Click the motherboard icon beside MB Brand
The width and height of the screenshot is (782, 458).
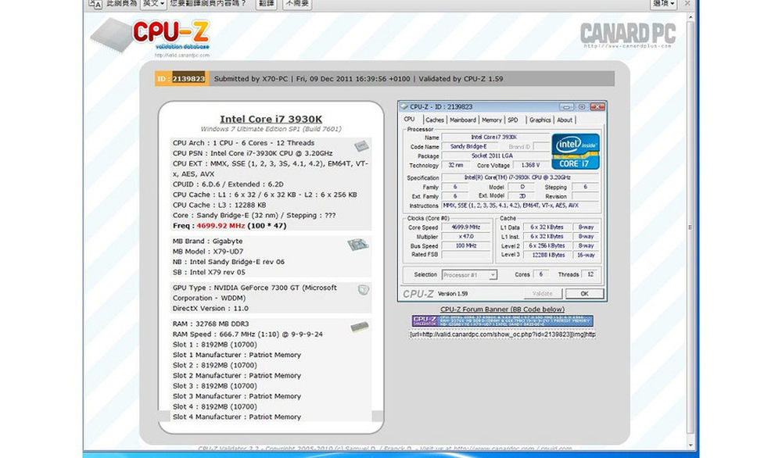click(x=358, y=245)
